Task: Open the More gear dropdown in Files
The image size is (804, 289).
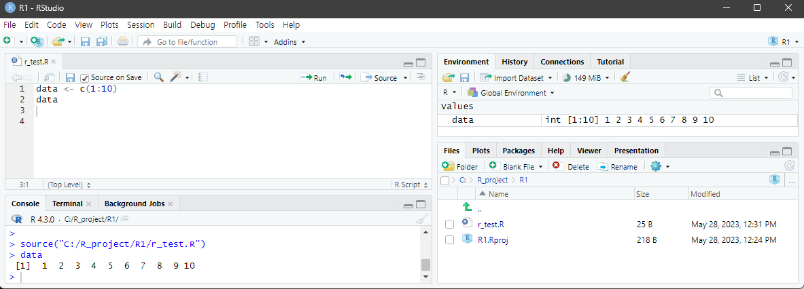Action: click(x=660, y=167)
